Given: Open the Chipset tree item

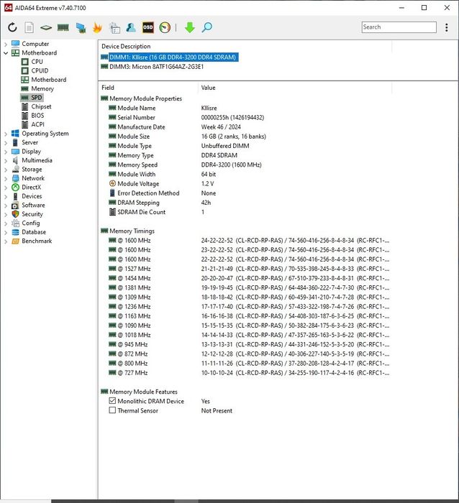Looking at the screenshot, I should [36, 106].
